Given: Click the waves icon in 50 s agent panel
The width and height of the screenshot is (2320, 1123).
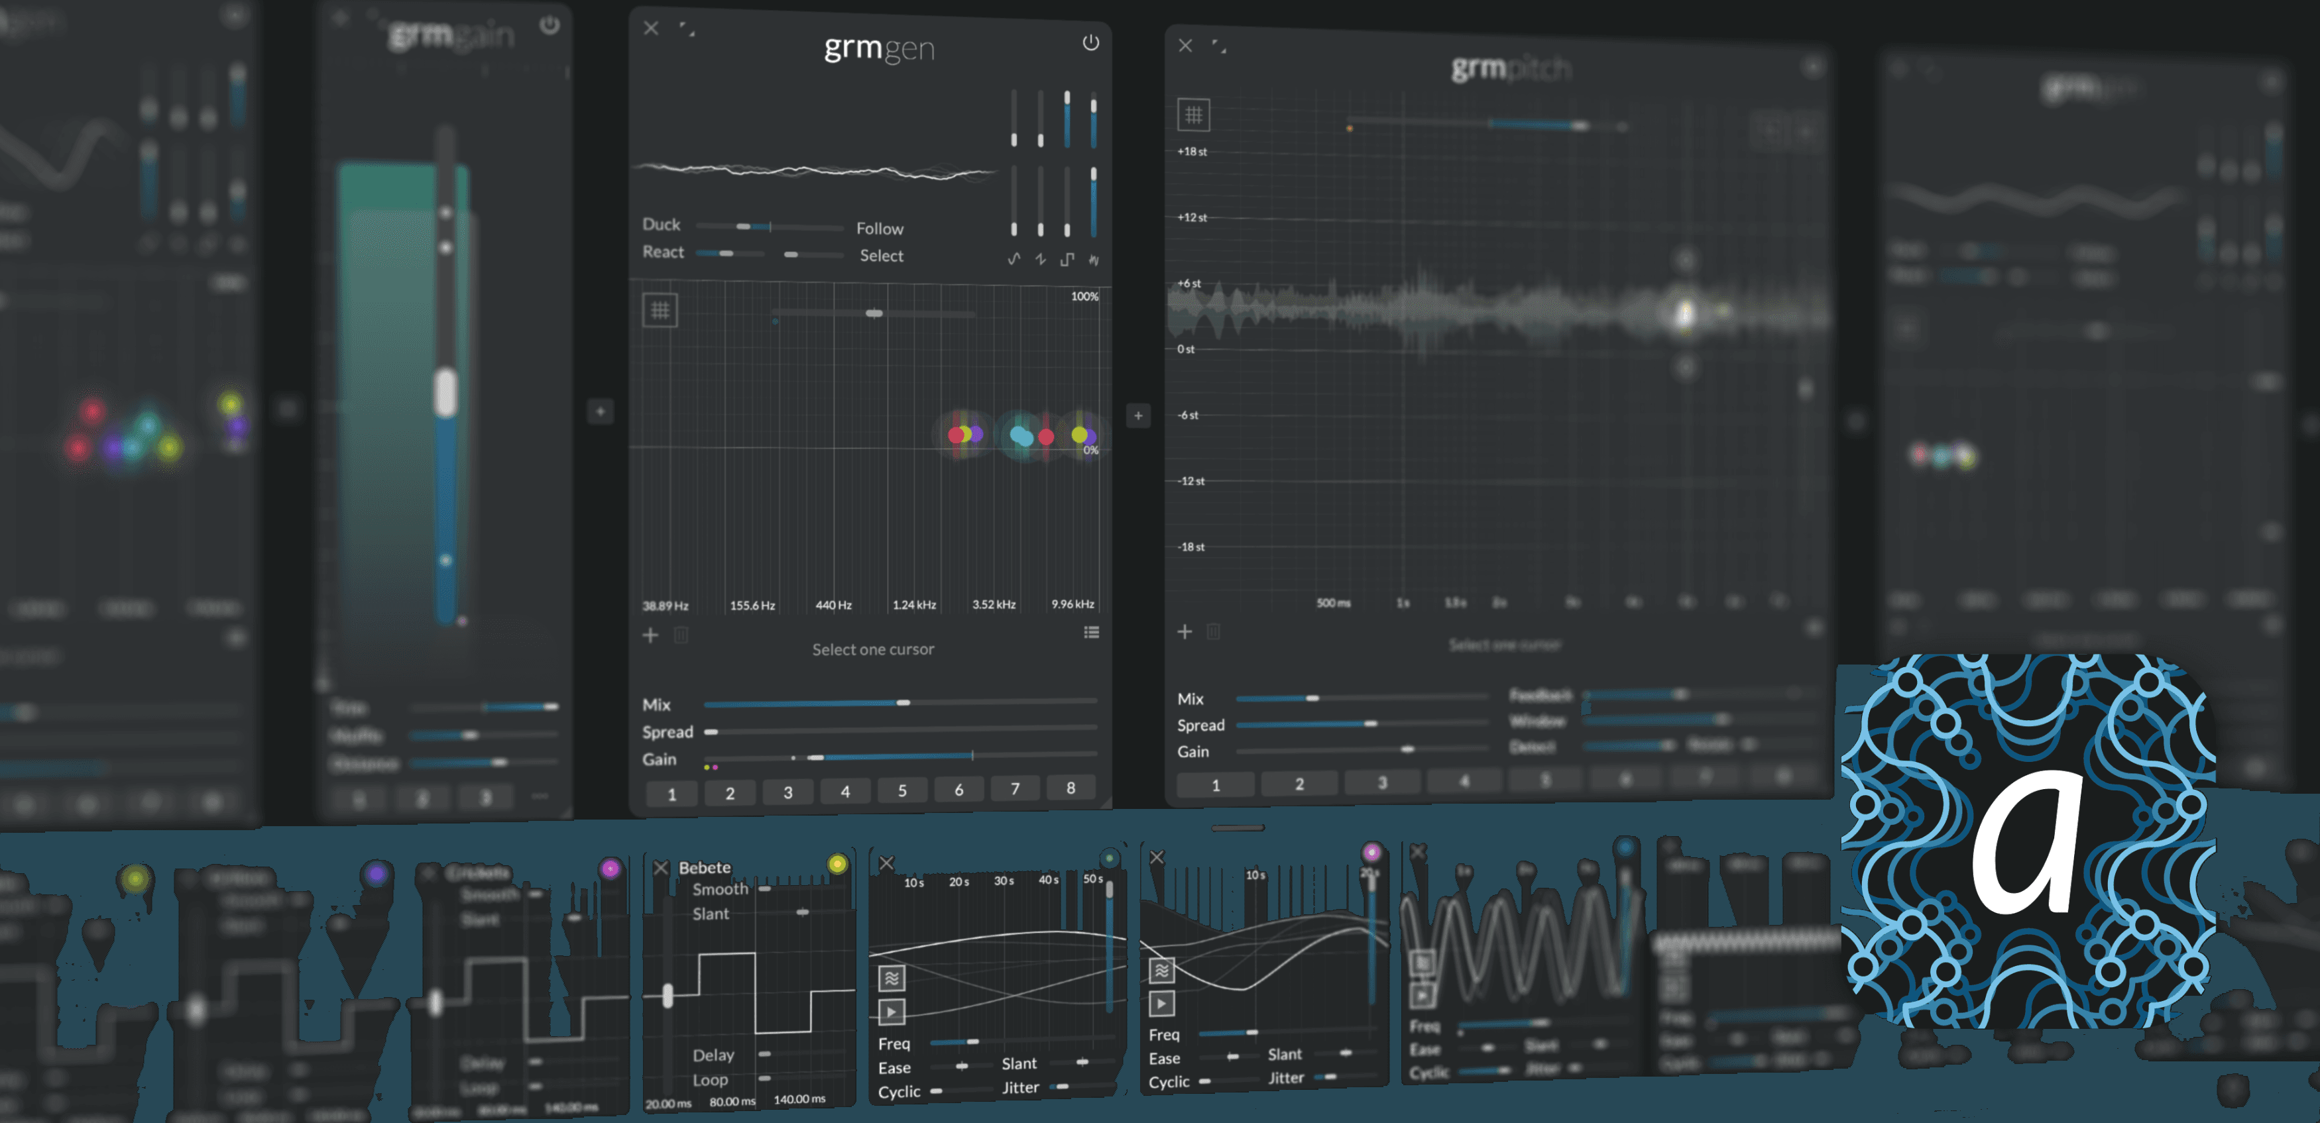Looking at the screenshot, I should click(x=892, y=978).
